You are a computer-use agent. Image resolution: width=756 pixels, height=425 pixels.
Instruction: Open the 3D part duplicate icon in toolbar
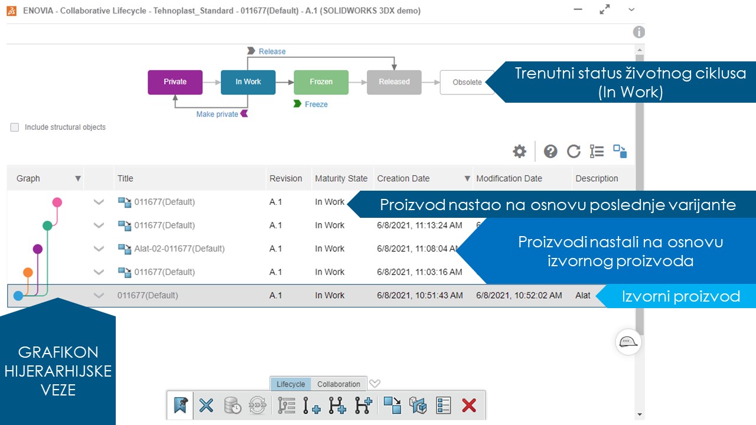point(418,406)
